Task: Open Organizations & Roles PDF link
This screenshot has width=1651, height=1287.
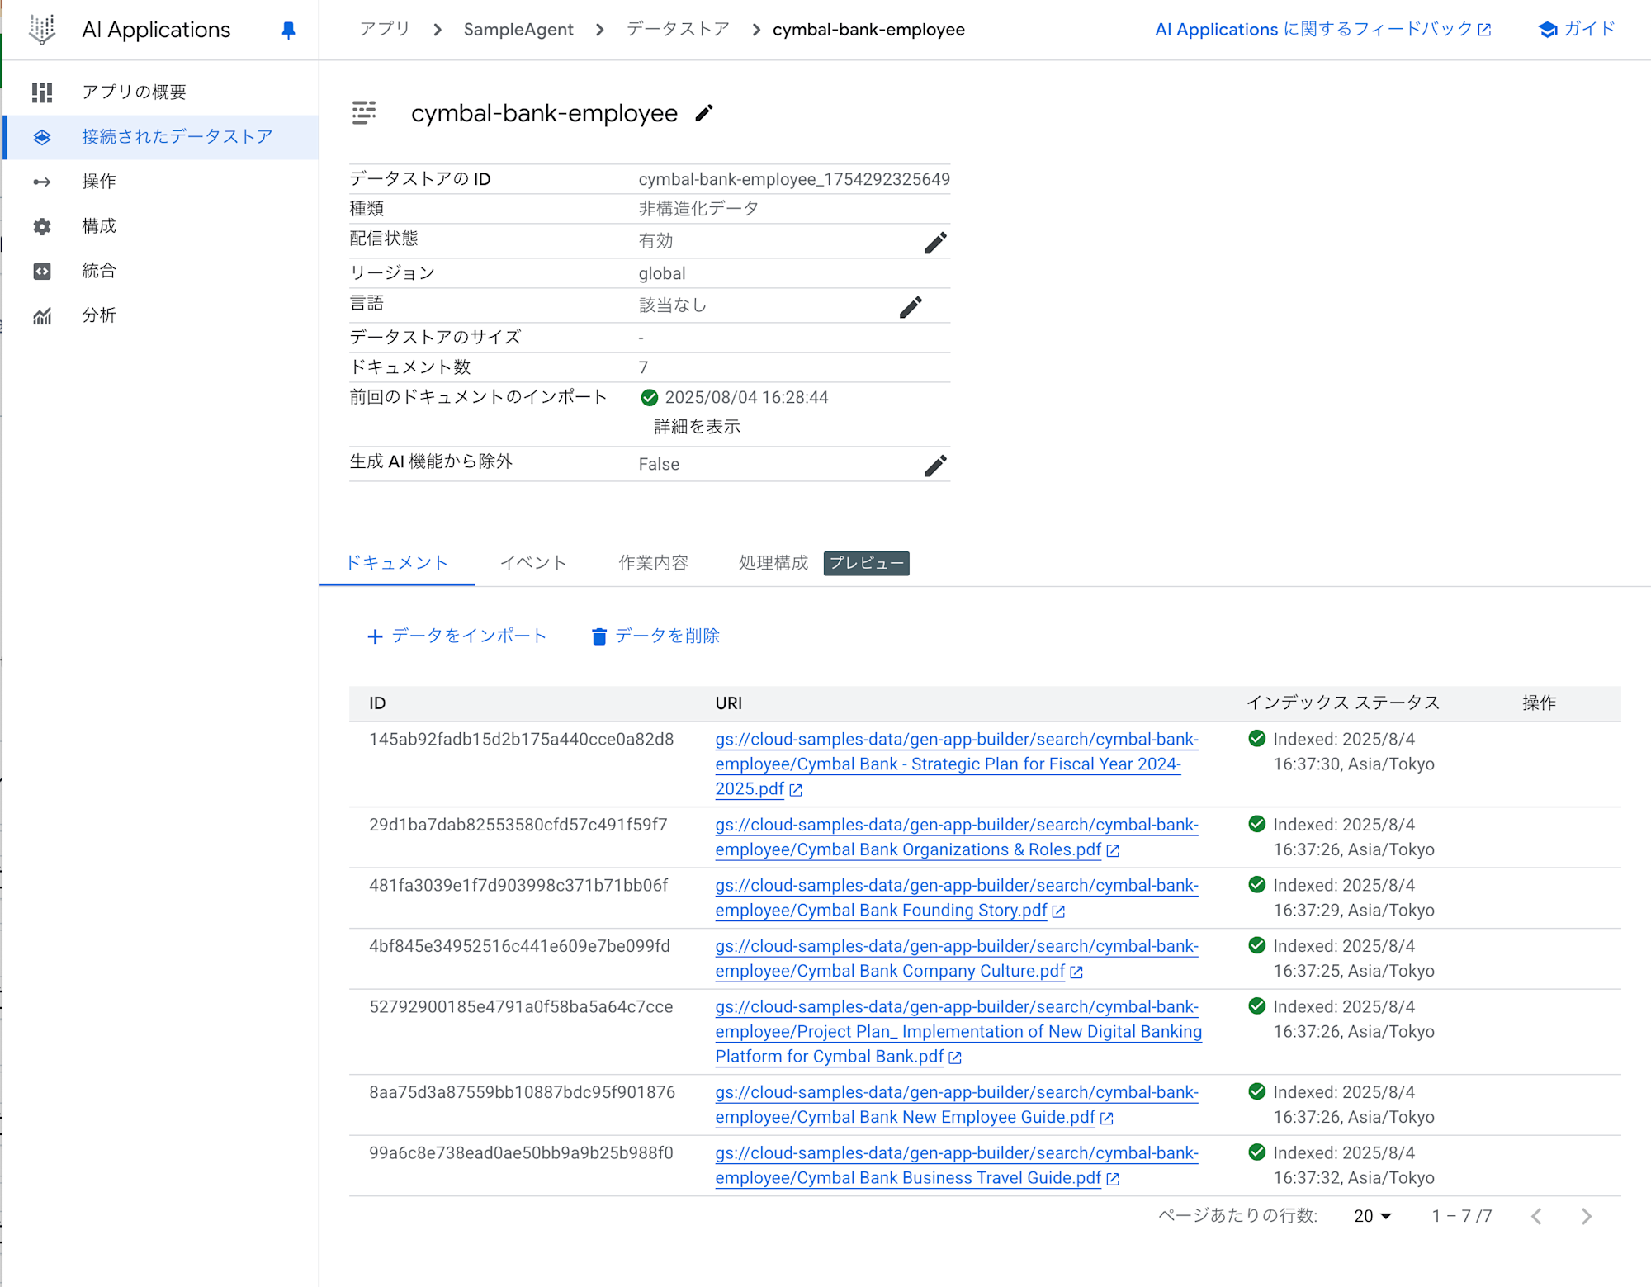Action: coord(957,837)
